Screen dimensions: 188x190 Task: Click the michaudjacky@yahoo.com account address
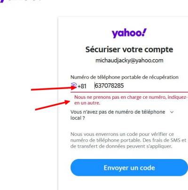coord(129,60)
